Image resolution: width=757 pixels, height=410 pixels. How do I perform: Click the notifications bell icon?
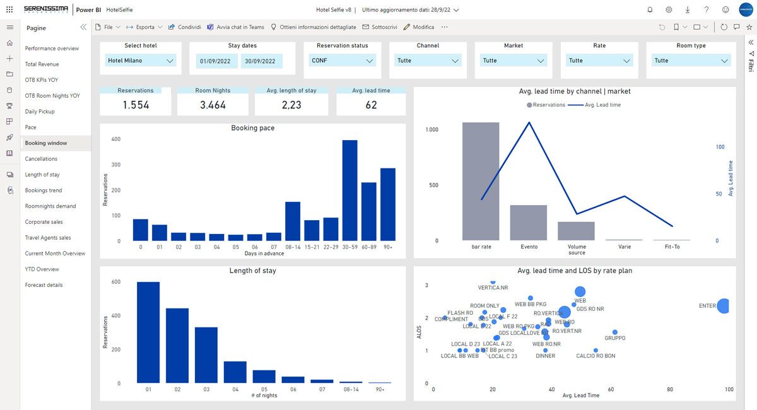coord(650,9)
